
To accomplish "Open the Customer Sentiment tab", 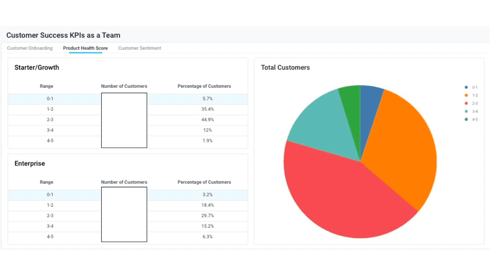I will pyautogui.click(x=140, y=48).
